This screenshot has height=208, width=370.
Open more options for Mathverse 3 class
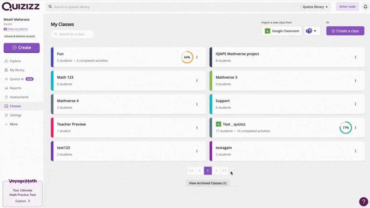coord(356,81)
